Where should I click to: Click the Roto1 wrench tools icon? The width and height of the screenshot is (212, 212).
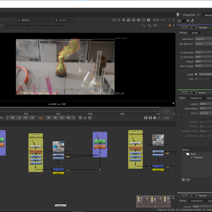pyautogui.click(x=194, y=92)
